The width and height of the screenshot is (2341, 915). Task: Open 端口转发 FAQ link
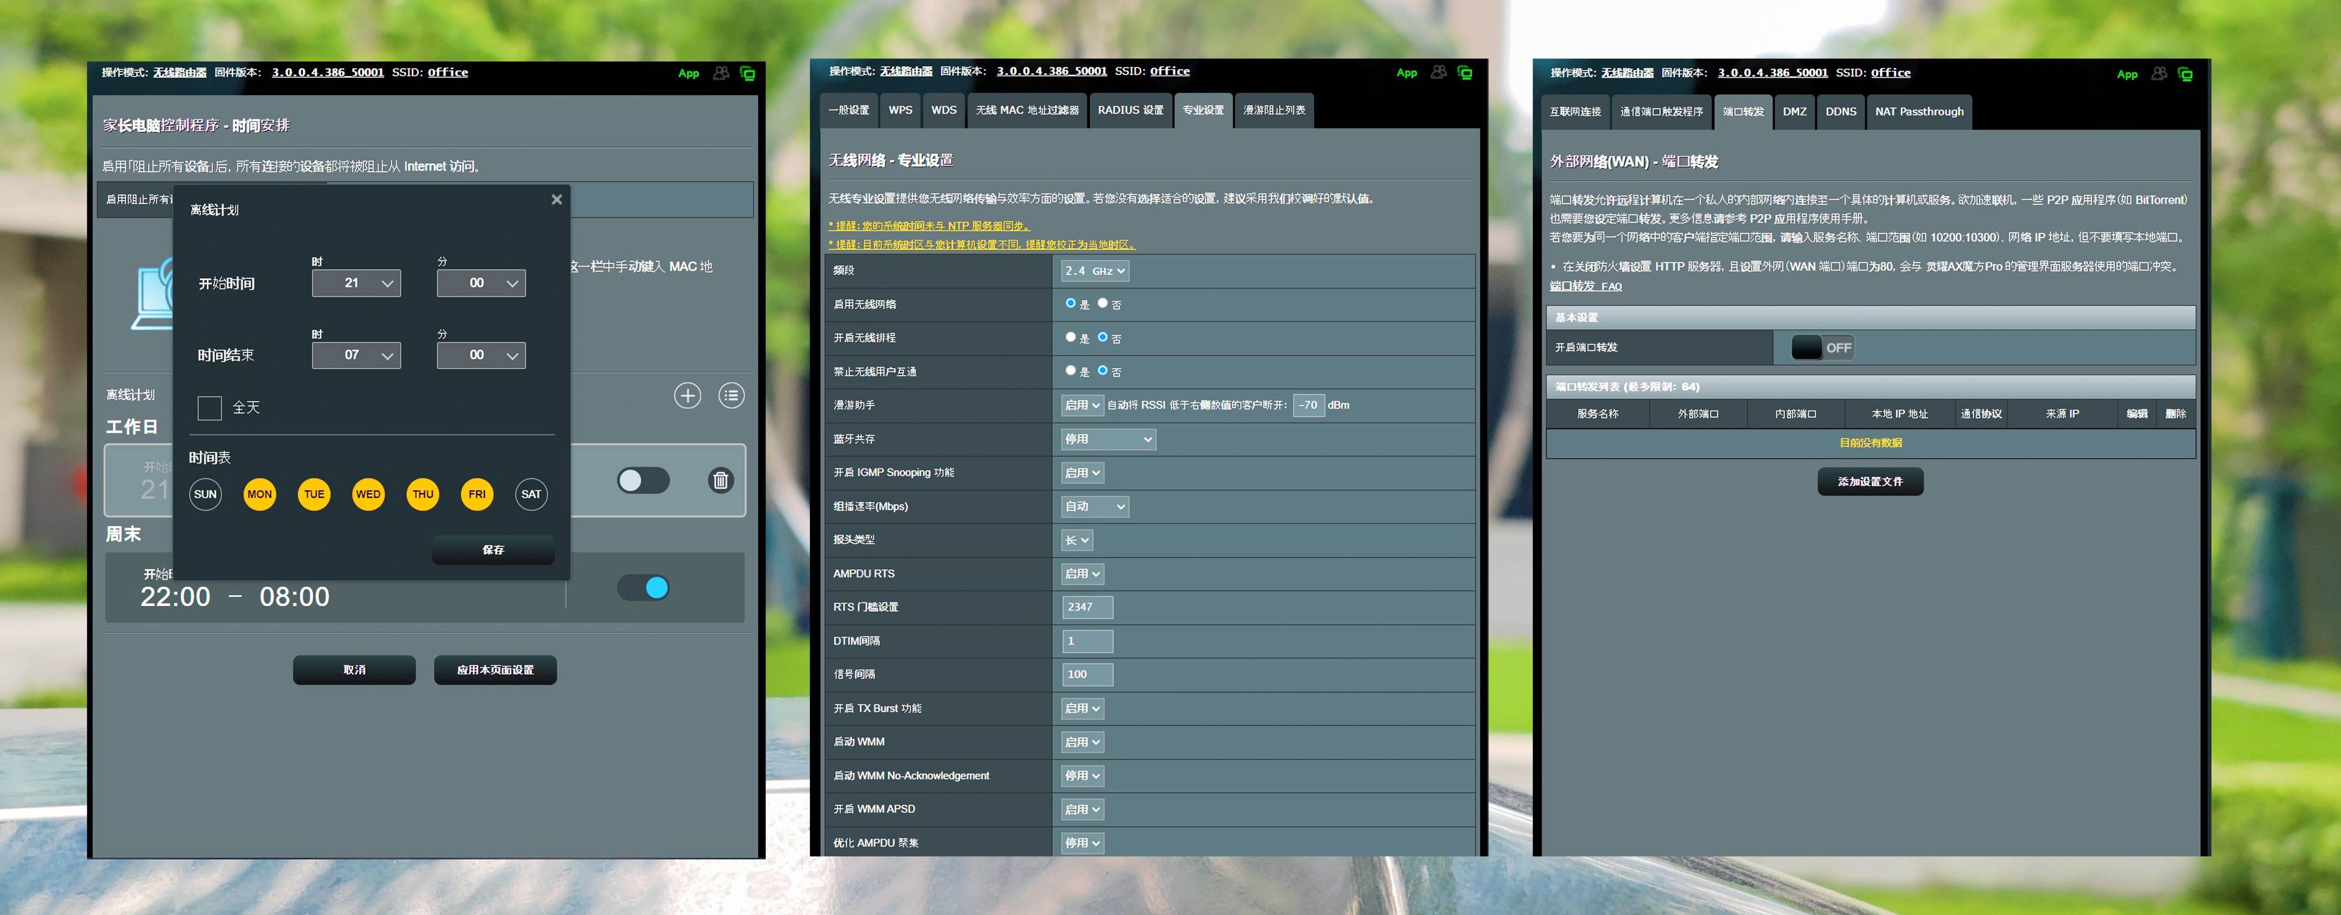point(1586,286)
